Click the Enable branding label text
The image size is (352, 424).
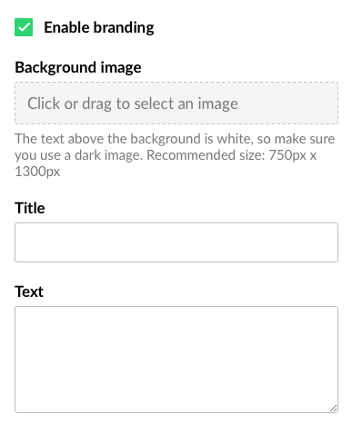point(99,27)
